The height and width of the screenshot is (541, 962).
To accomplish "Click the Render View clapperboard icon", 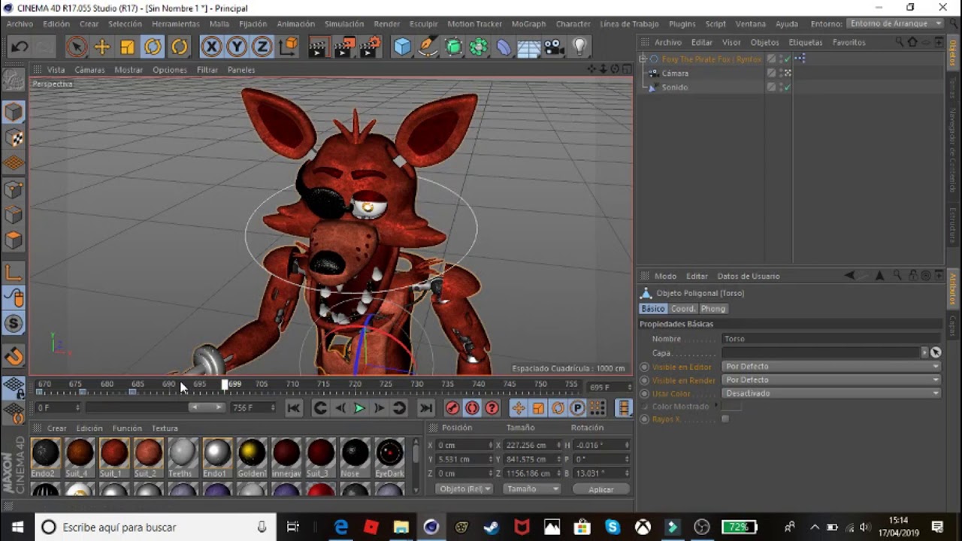I will coord(318,47).
